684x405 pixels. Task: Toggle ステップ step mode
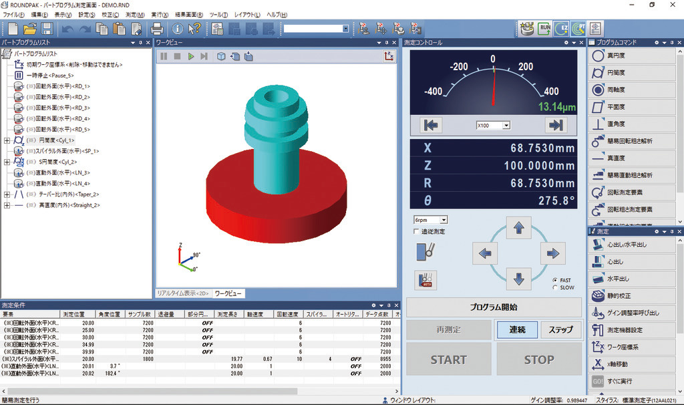(x=560, y=329)
